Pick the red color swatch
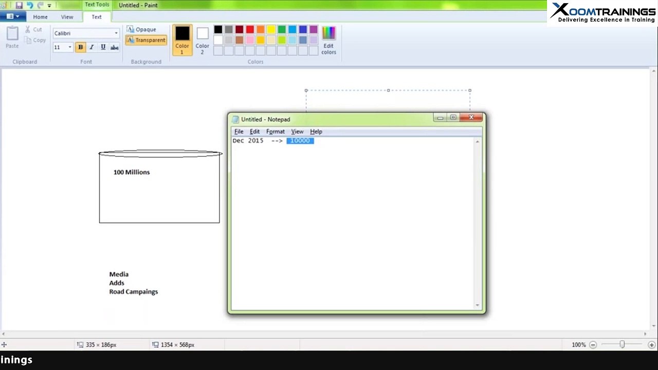Viewport: 658px width, 370px height. coord(250,30)
